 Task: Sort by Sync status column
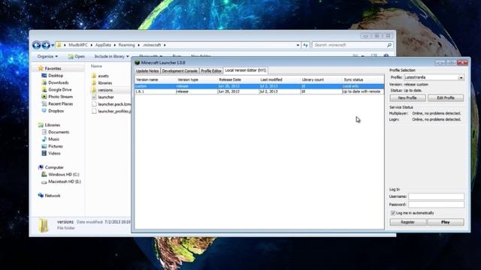363,79
